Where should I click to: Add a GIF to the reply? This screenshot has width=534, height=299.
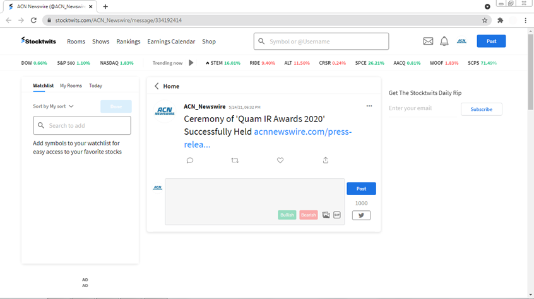337,215
